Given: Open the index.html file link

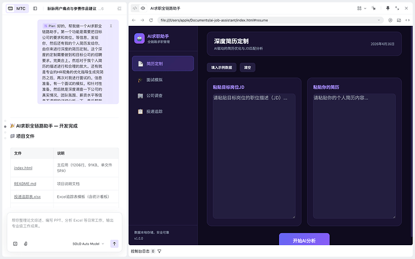Looking at the screenshot, I should coord(23,168).
